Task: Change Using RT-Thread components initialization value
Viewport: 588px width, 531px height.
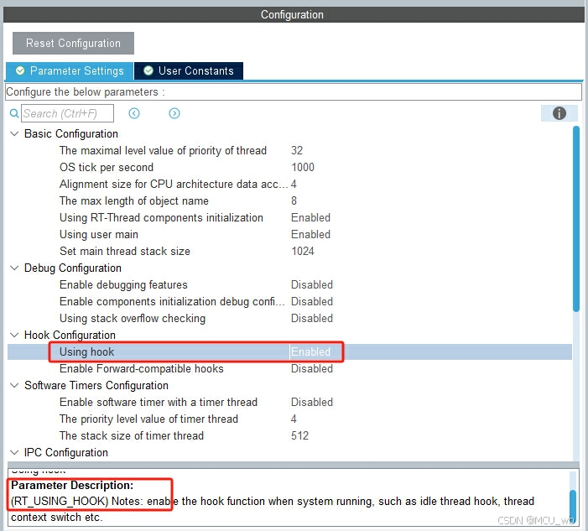Action: [x=310, y=218]
